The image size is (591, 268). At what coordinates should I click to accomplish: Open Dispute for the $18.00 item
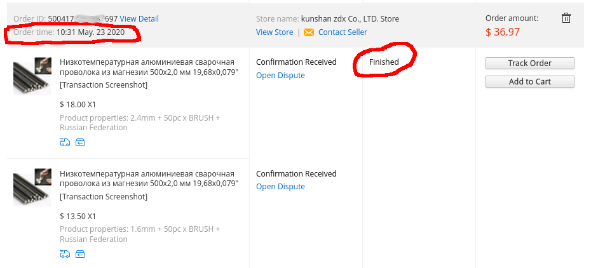(280, 76)
